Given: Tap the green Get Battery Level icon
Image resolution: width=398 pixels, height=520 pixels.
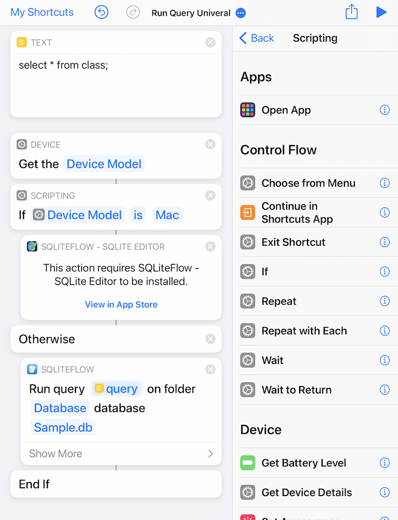Looking at the screenshot, I should click(x=248, y=463).
